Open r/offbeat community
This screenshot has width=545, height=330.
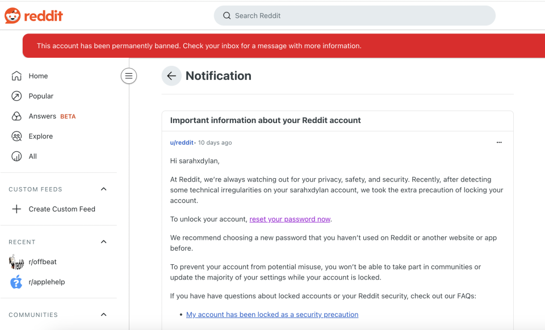click(43, 262)
